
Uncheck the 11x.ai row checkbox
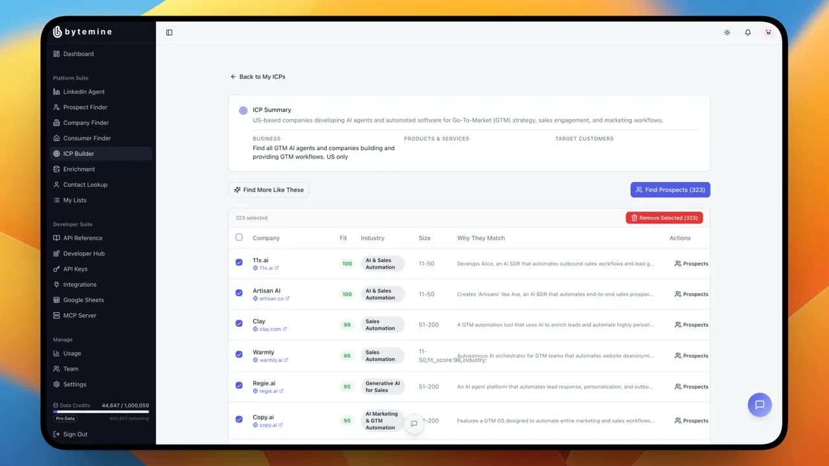point(239,263)
